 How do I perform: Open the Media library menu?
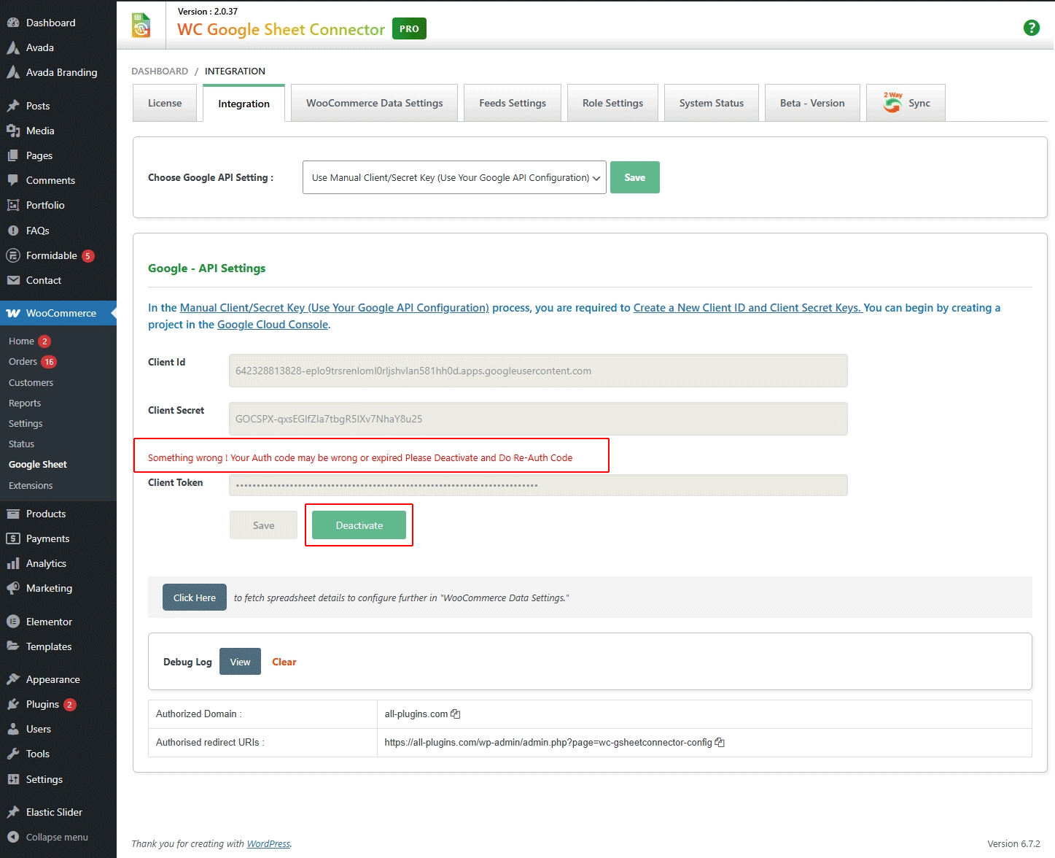[x=40, y=131]
